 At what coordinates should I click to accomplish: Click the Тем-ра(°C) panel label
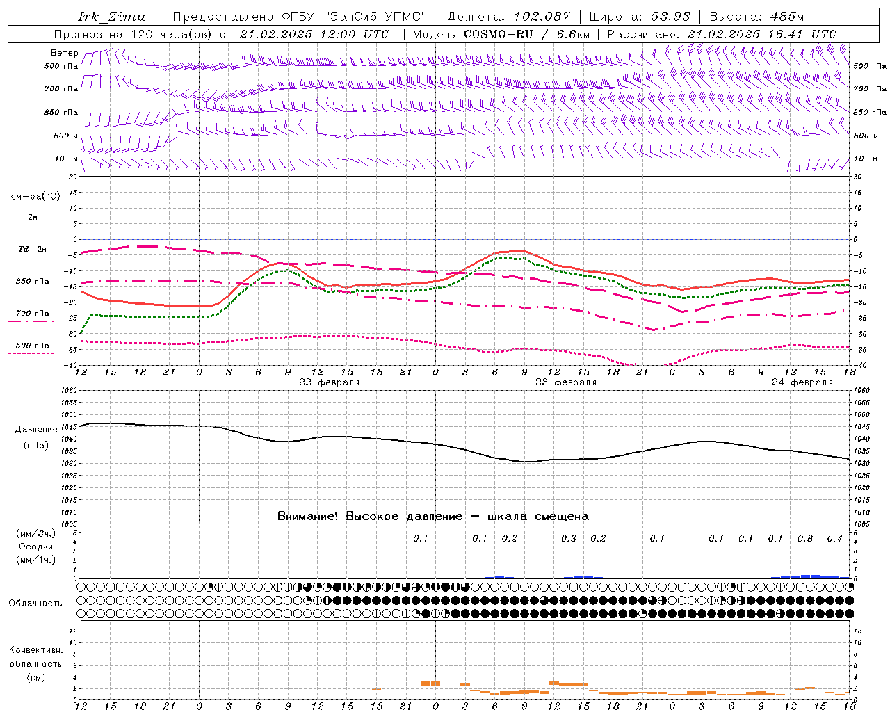click(x=33, y=197)
